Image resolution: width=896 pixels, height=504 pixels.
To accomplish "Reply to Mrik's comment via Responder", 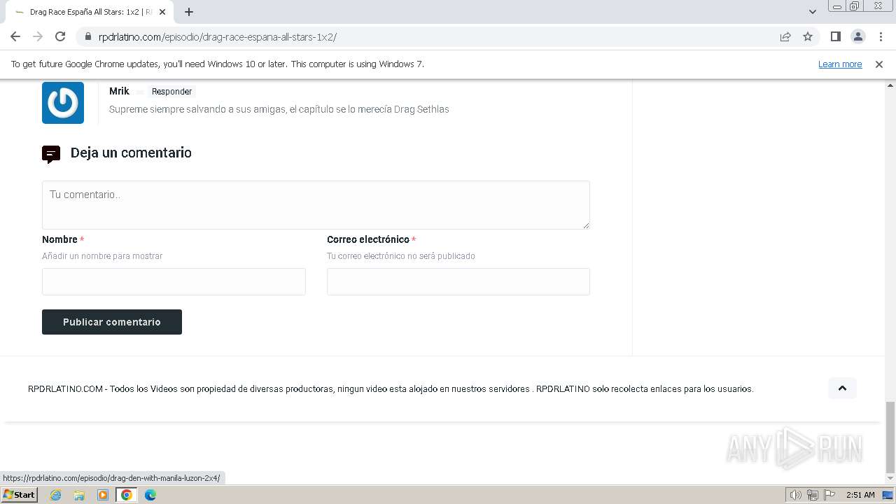I will (171, 92).
